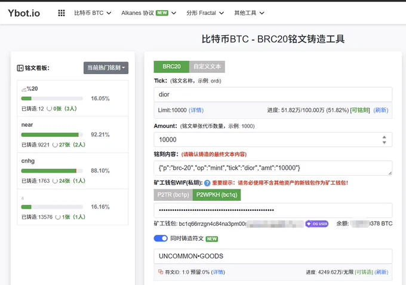This screenshot has height=285, width=406.
Task: Click the pending spinner icon beside 27张
Action: (x=55, y=145)
